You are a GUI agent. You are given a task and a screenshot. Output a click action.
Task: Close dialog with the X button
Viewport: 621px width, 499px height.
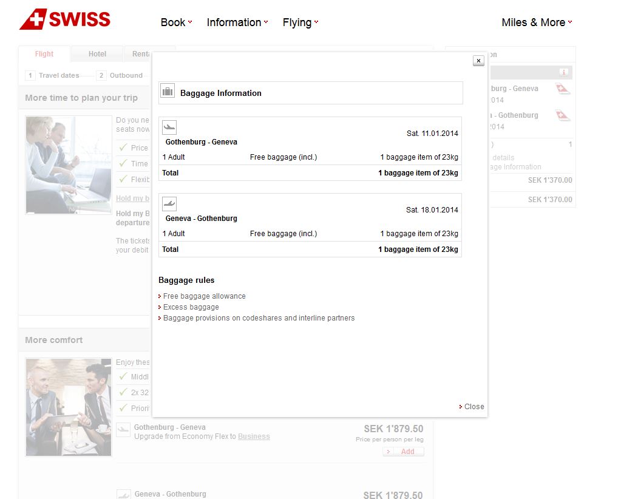coord(478,61)
